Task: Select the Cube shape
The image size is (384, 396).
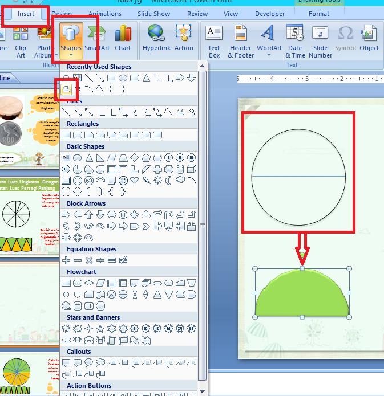Action: tap(192, 169)
